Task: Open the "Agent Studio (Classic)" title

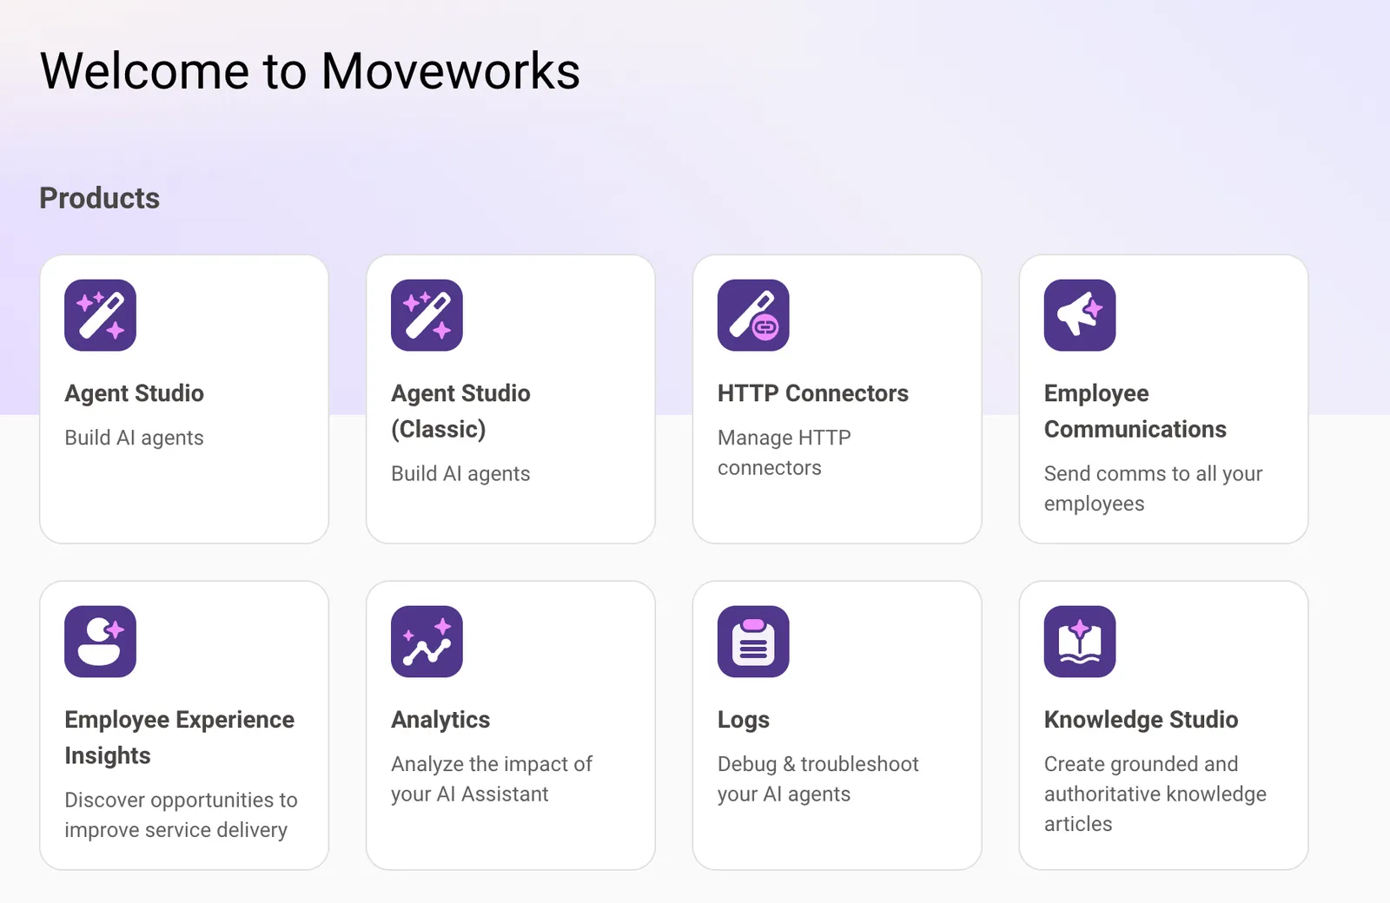Action: pos(460,412)
